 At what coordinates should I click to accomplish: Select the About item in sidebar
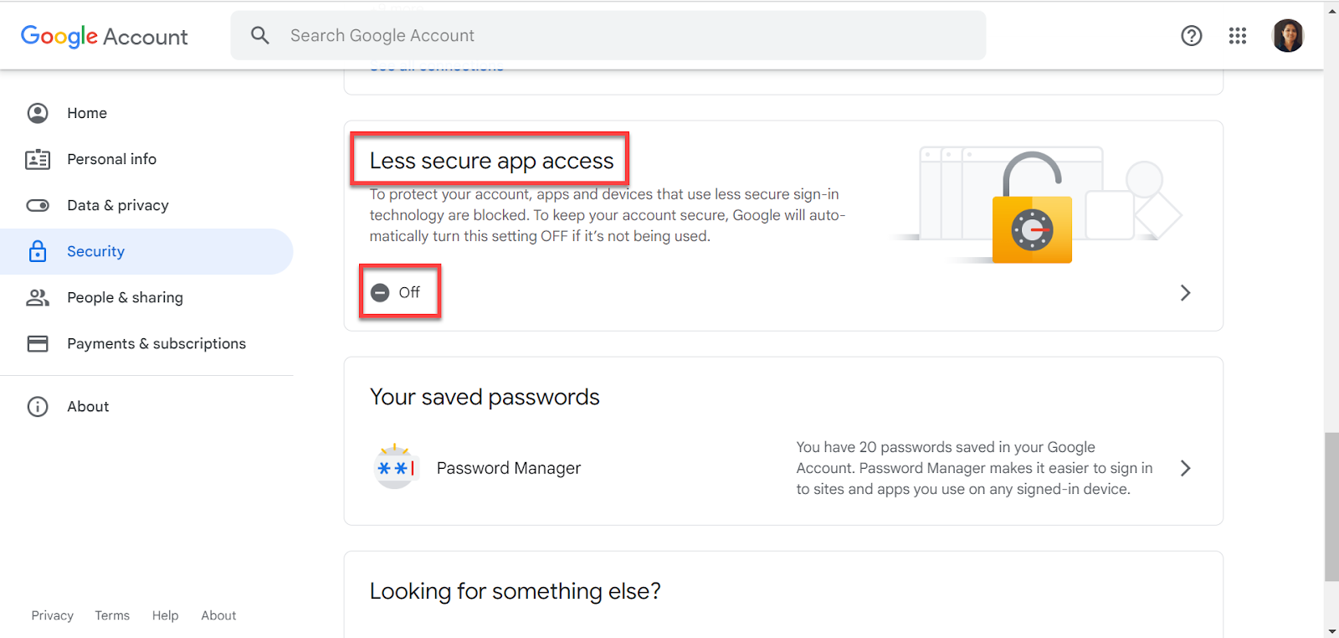88,406
